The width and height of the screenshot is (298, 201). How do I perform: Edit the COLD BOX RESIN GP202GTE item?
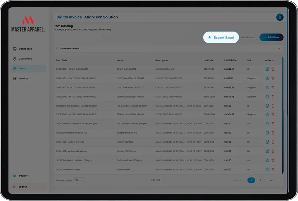coord(267,78)
